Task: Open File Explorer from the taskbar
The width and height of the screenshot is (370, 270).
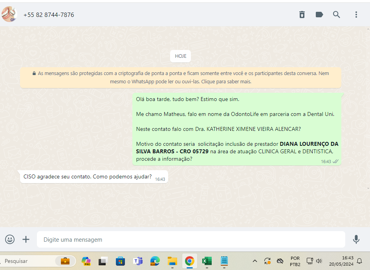Action: (172, 261)
